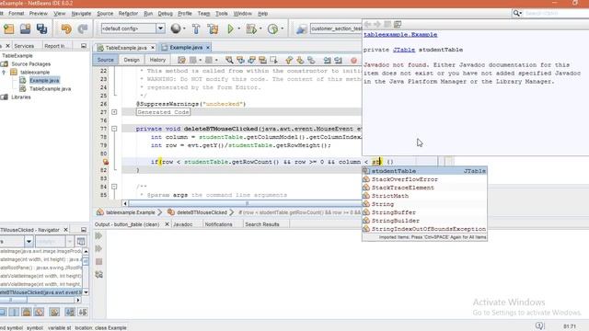Switch to the TableExample.java editor tab

tap(126, 48)
